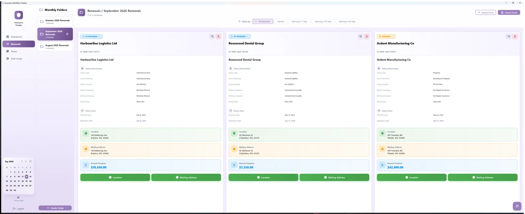The image size is (525, 214).
Task: Select the September 2026 Renewals folder
Action: pos(55,34)
